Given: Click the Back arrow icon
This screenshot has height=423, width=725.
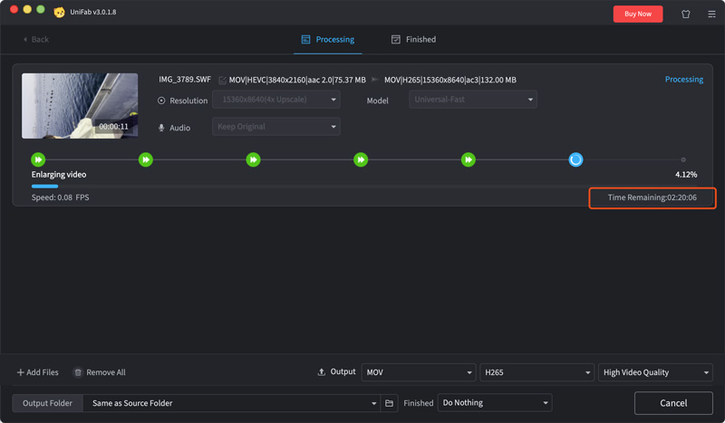Looking at the screenshot, I should 25,39.
